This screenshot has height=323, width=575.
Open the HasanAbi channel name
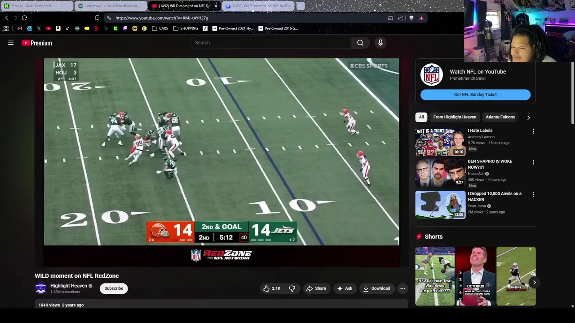pyautogui.click(x=476, y=174)
